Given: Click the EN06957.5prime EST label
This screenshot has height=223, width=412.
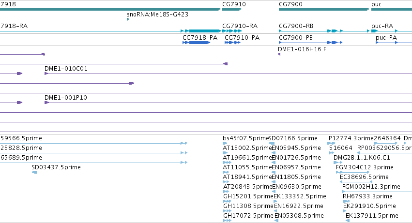Looking at the screenshot, I should click(296, 167).
